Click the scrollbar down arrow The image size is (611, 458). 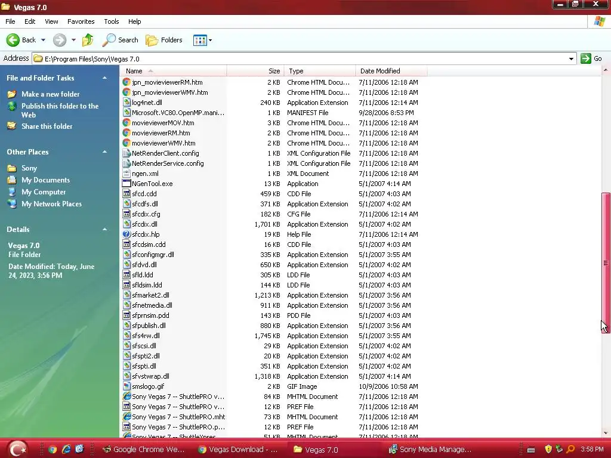point(606,433)
